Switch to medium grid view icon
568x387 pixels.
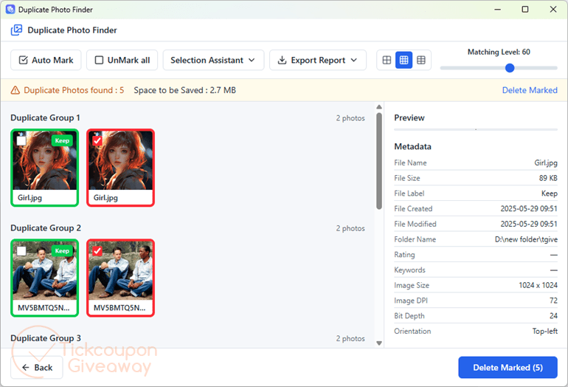click(404, 61)
